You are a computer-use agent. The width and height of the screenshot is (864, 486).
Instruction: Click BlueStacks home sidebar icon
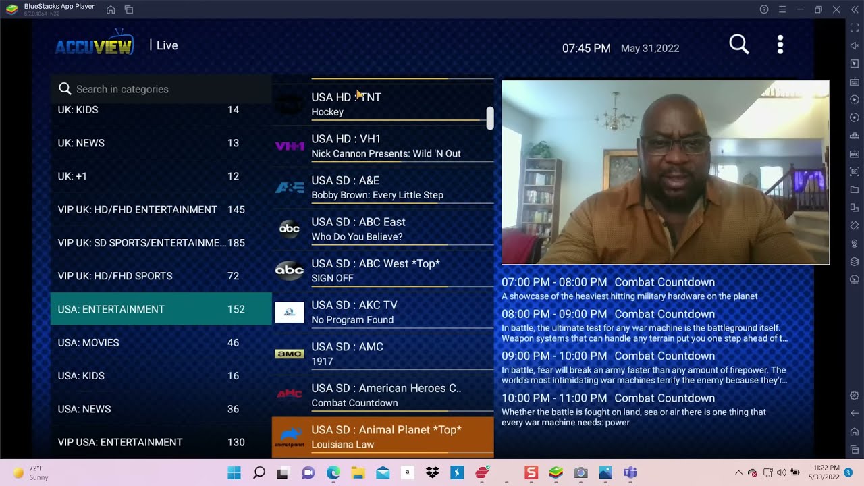coord(855,431)
